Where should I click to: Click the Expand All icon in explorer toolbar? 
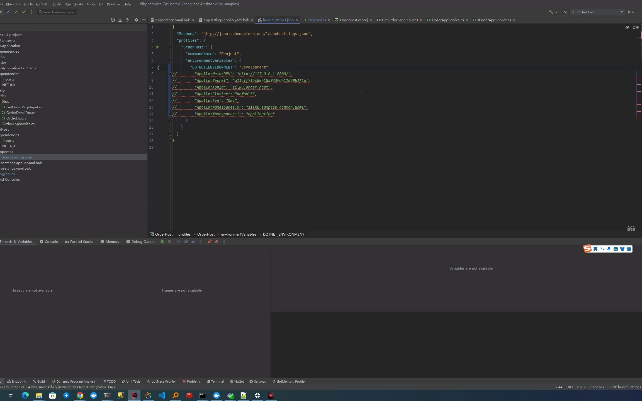pyautogui.click(x=120, y=20)
